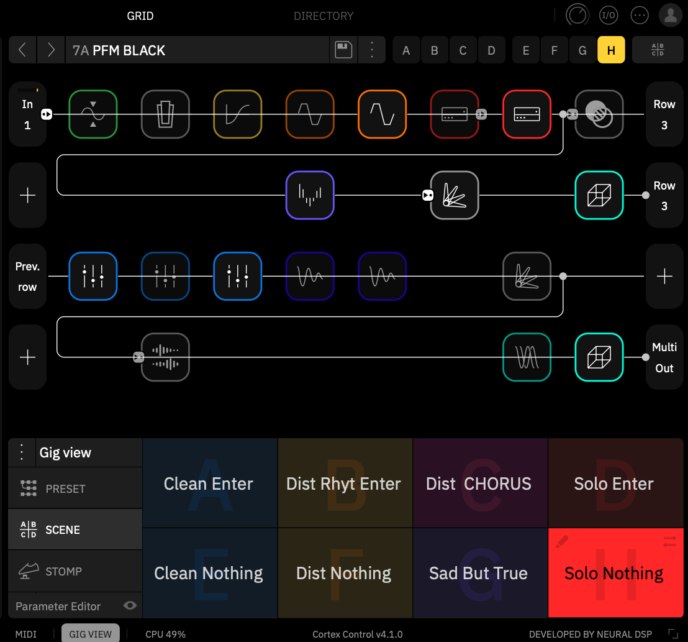Image resolution: width=688 pixels, height=642 pixels.
Task: Switch to the DIRECTORY tab
Action: (324, 16)
